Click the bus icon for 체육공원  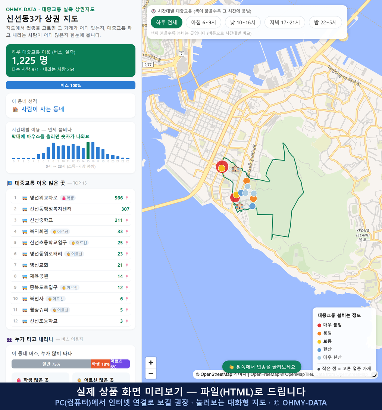25,276
